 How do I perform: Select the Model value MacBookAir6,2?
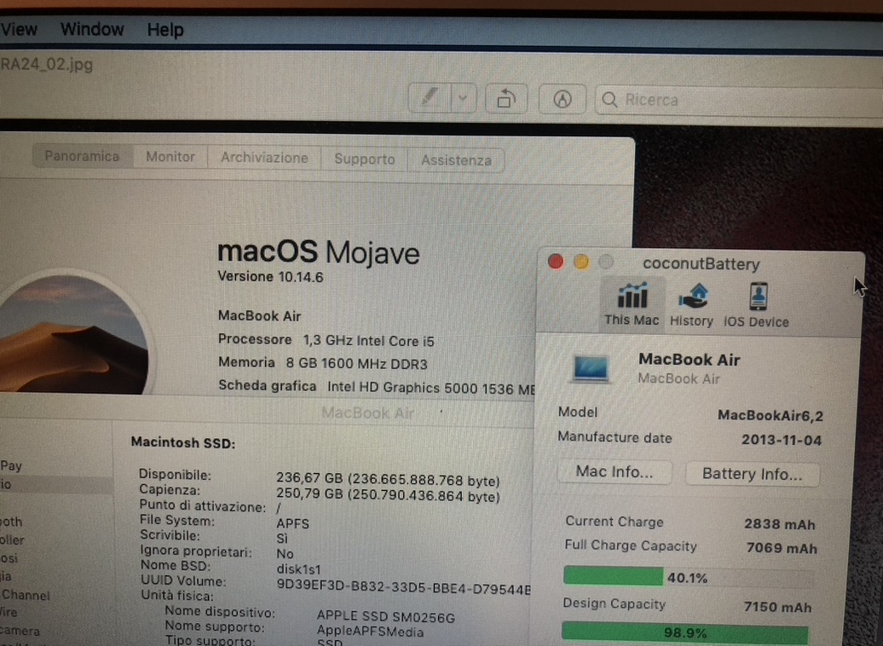pos(770,416)
